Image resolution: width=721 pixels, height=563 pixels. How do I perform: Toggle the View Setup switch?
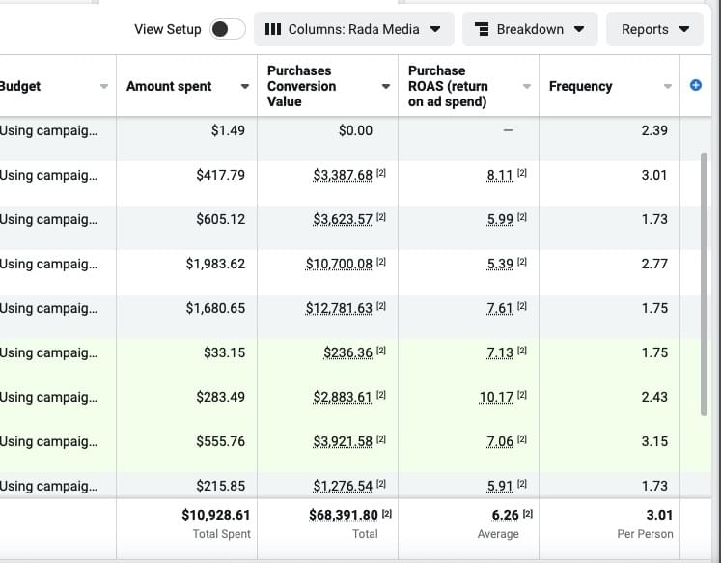coord(228,29)
